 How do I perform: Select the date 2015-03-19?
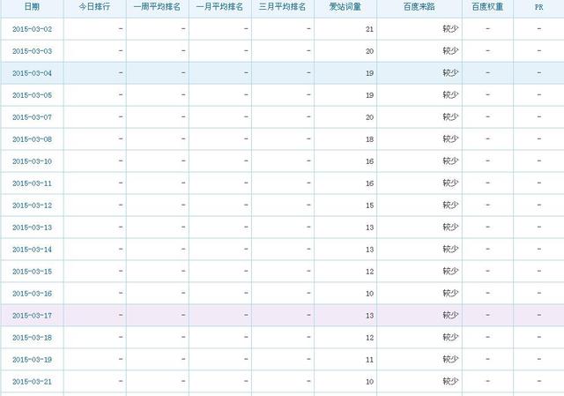click(32, 360)
